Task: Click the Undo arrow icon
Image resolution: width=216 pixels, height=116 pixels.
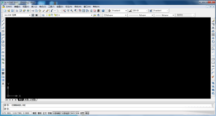Action: pyautogui.click(x=52, y=10)
